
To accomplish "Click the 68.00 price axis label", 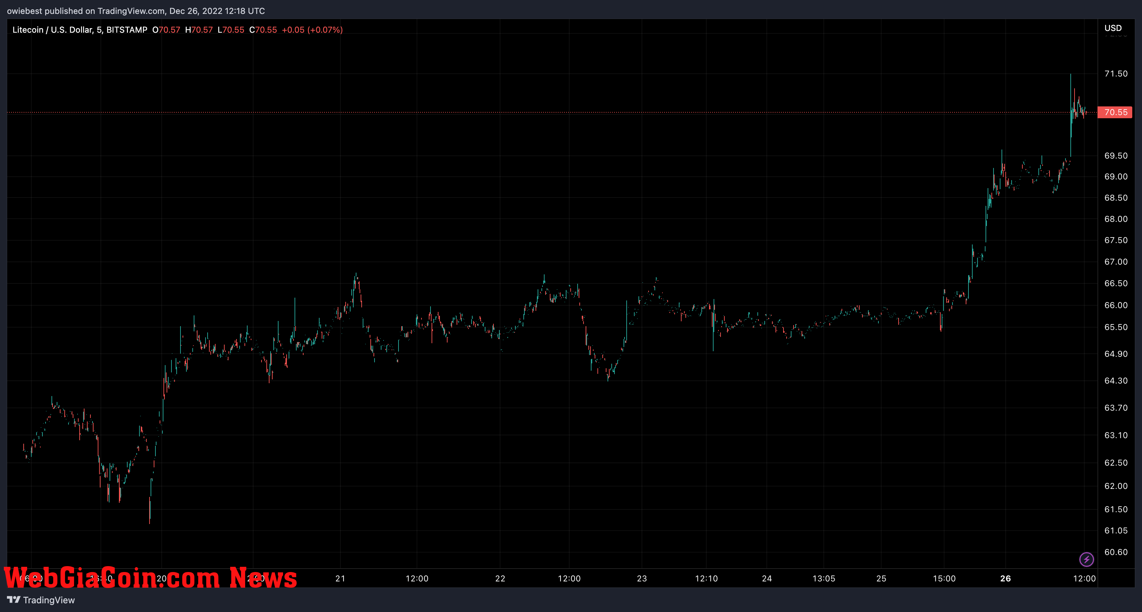I will tap(1116, 219).
